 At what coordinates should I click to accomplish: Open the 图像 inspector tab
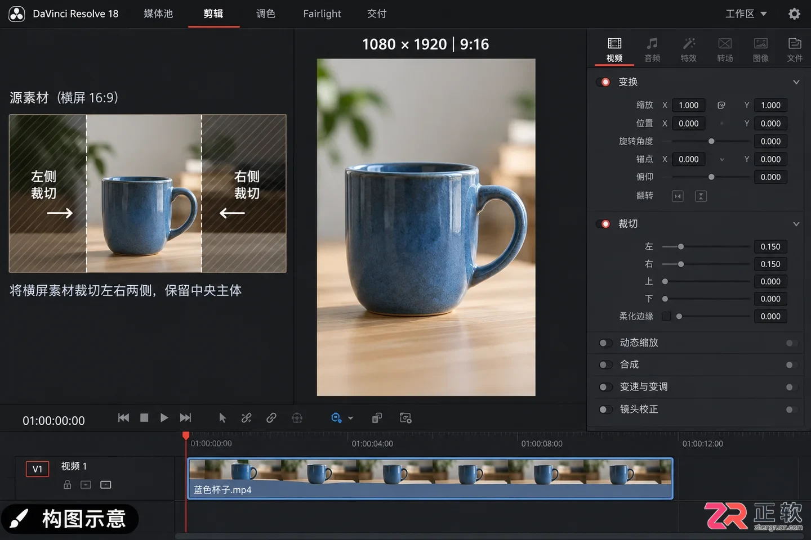point(761,49)
